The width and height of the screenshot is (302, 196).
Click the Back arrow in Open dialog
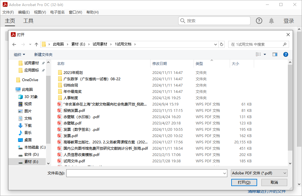(14, 44)
